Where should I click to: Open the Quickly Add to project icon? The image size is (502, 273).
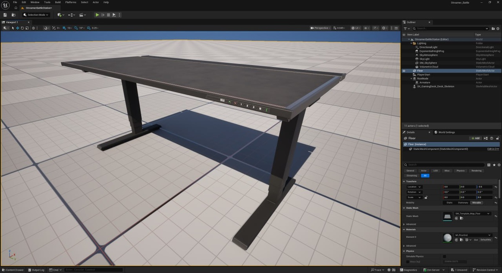(x=61, y=15)
